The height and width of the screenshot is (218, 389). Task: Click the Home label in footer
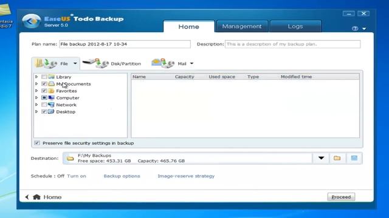tap(52, 197)
